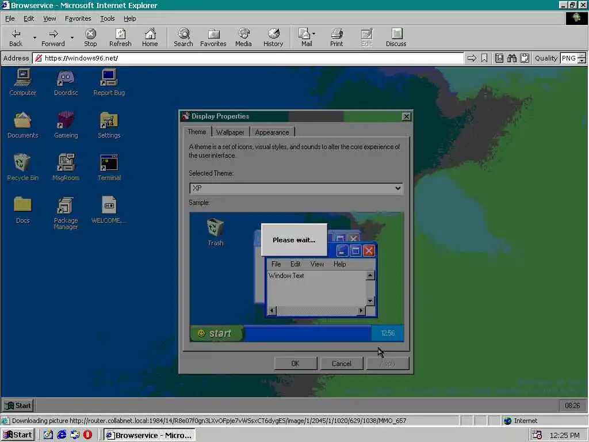This screenshot has height=442, width=589.
Task: Click the clipboard paste icon in links bar
Action: [525, 58]
